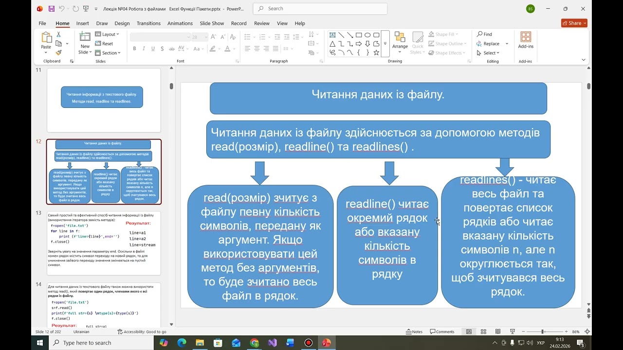Screen dimensions: 623x350
Task: Activate the Format Painter brush
Action: 58,52
